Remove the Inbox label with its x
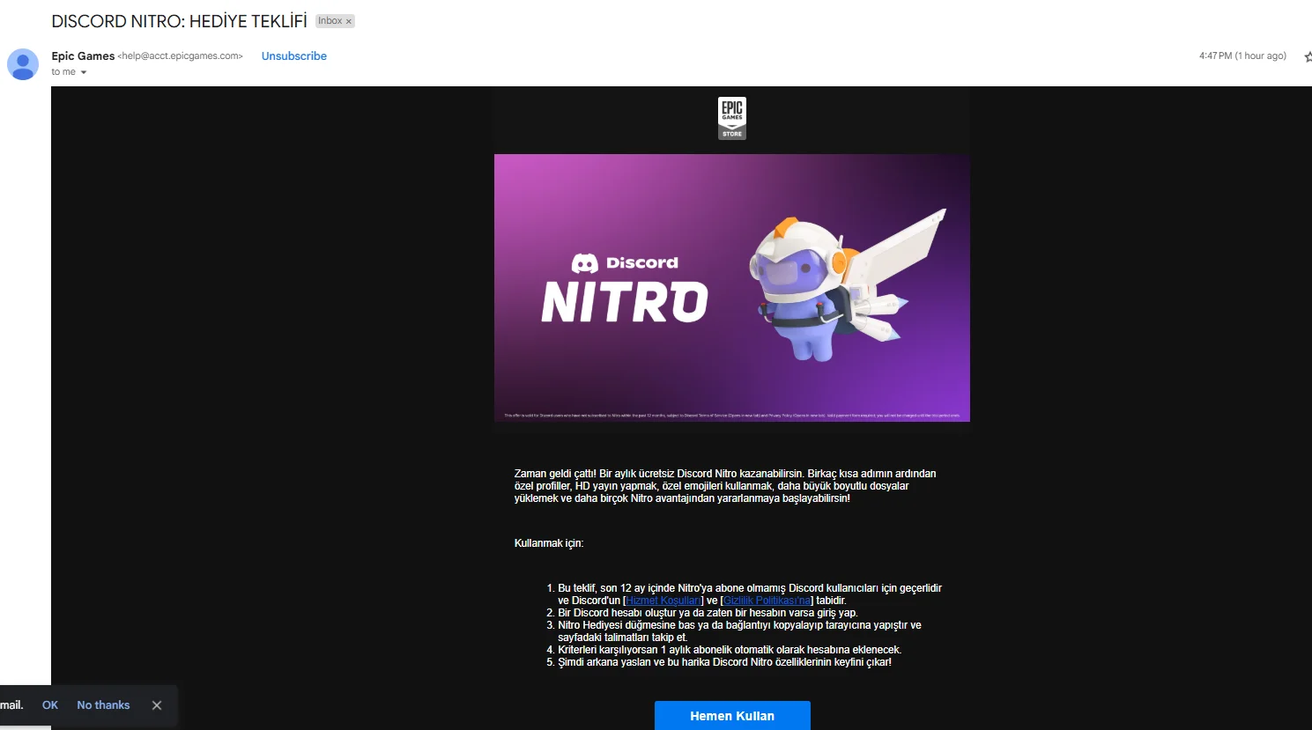The width and height of the screenshot is (1312, 730). click(x=349, y=21)
